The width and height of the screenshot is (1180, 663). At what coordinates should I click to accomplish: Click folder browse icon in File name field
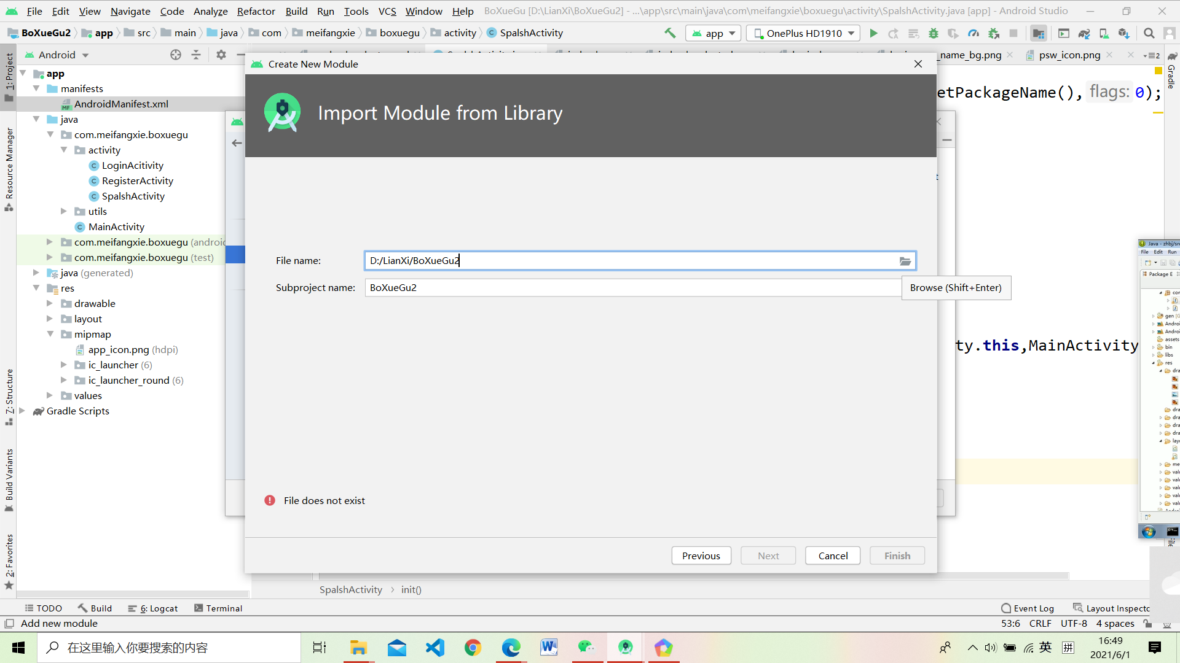point(905,261)
